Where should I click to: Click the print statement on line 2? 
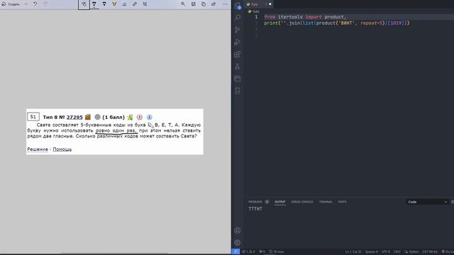pyautogui.click(x=337, y=23)
